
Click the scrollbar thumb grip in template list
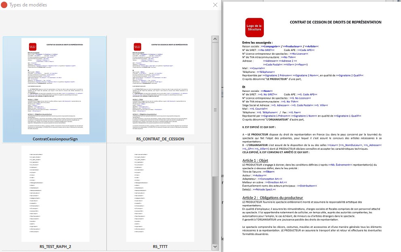tap(214, 109)
